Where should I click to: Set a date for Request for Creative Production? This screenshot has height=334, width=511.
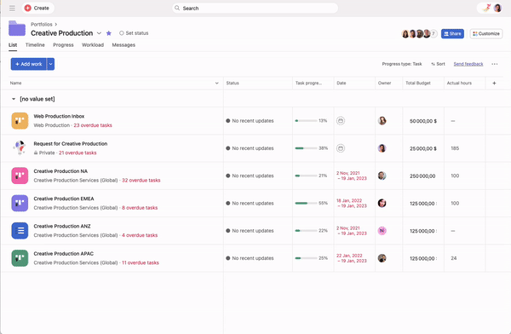[x=341, y=148]
